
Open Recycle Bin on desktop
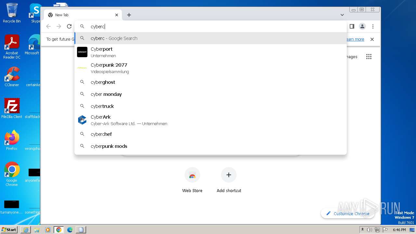click(x=12, y=13)
